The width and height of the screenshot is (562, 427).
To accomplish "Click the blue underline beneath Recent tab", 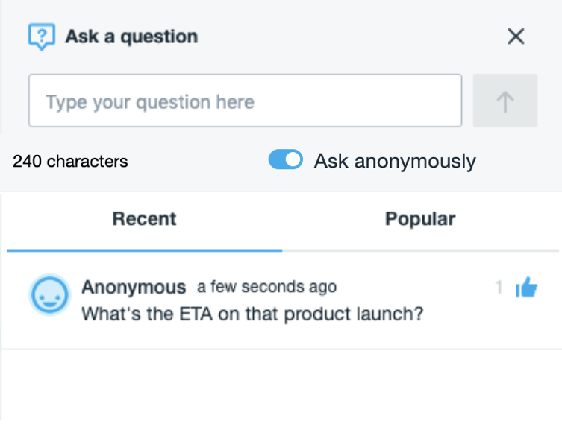I will 144,250.
